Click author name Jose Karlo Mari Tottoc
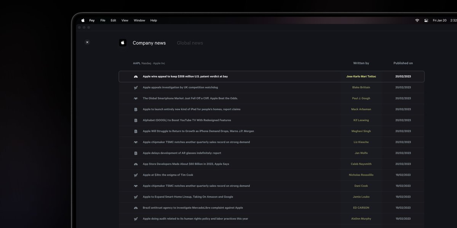 [x=361, y=76]
